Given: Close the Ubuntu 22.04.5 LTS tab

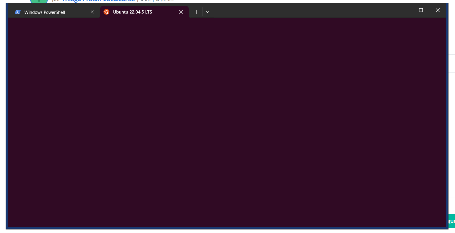Looking at the screenshot, I should (x=181, y=12).
